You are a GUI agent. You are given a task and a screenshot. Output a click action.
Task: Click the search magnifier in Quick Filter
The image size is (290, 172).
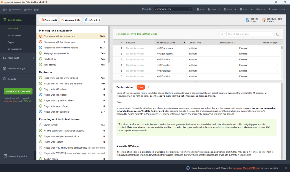pyautogui.click(x=222, y=34)
